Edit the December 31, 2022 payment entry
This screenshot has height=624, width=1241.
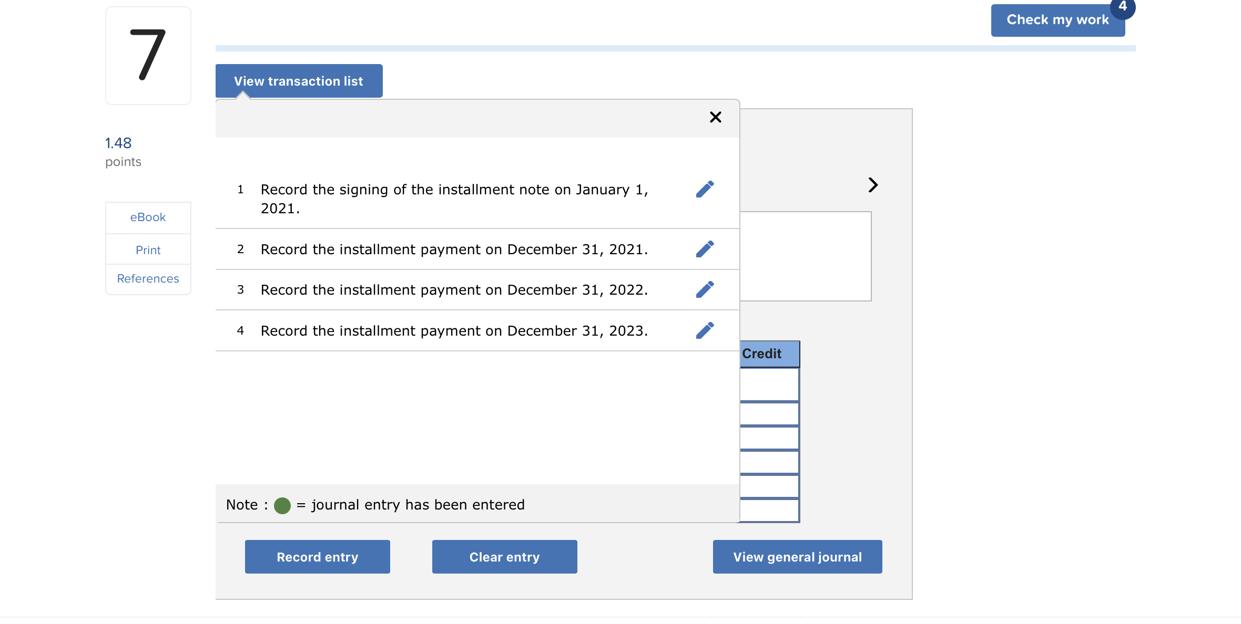(x=705, y=289)
